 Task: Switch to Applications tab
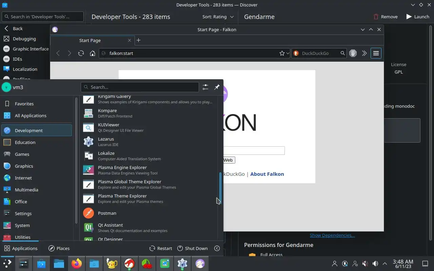(x=21, y=248)
